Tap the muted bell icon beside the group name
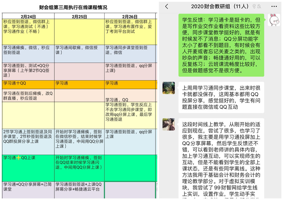 coord(259,7)
